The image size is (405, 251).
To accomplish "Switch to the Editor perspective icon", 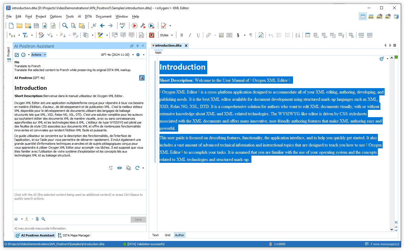I will 363,17.
